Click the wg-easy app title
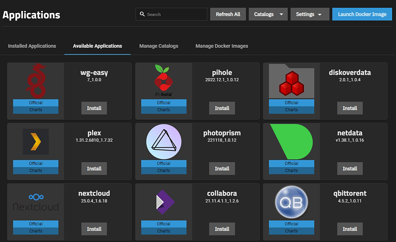Image resolution: width=396 pixels, height=242 pixels. (94, 73)
